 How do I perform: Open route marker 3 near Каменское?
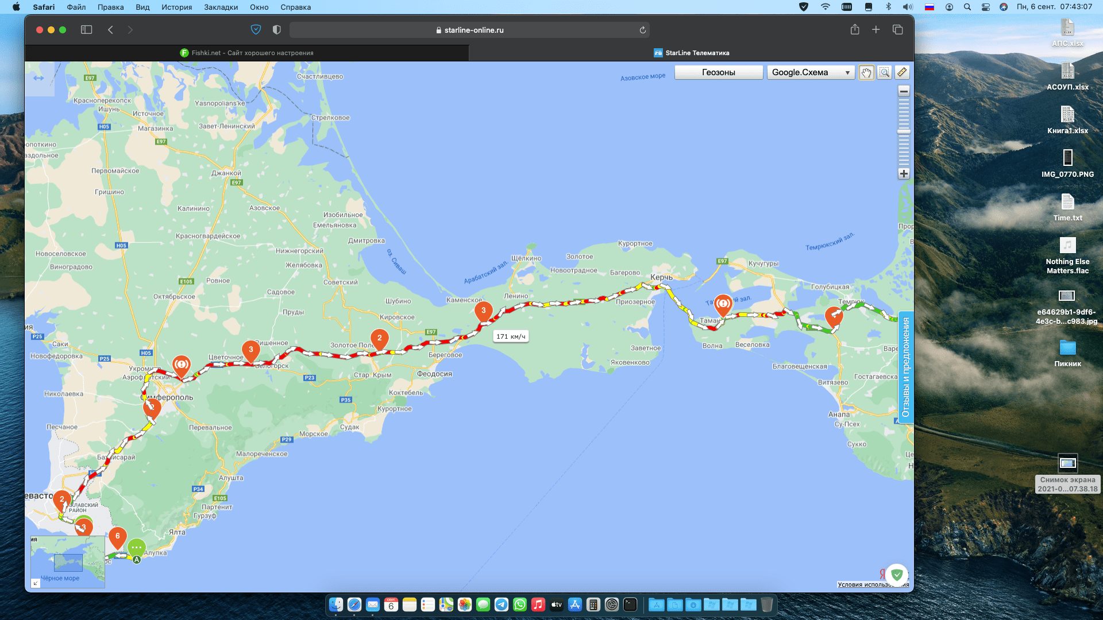[x=484, y=312]
